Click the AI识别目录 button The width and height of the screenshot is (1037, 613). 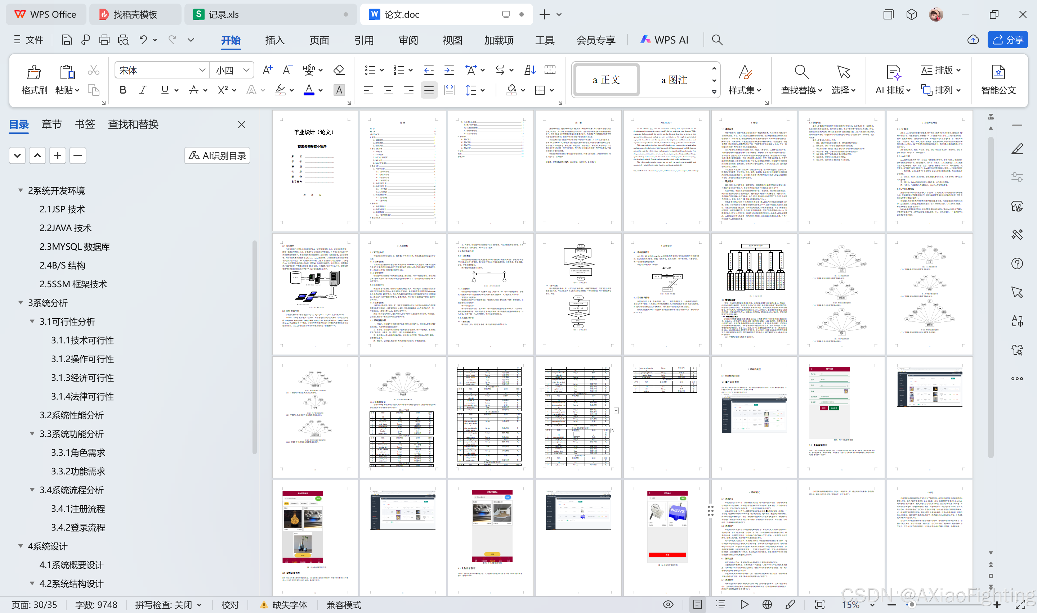coord(218,155)
